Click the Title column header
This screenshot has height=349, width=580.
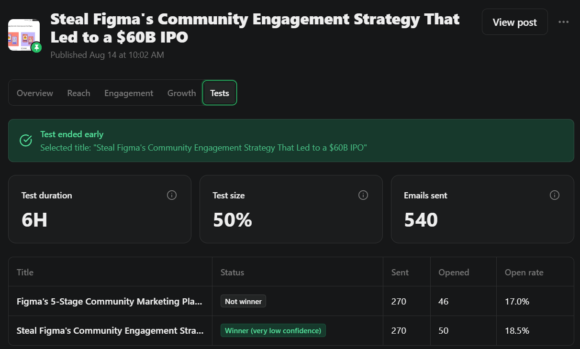click(25, 273)
